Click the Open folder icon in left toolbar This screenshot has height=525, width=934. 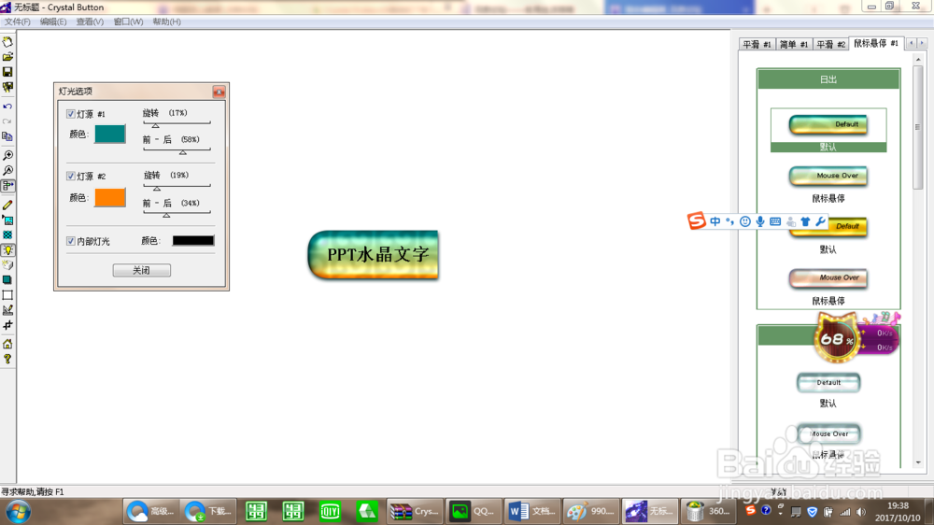point(7,57)
